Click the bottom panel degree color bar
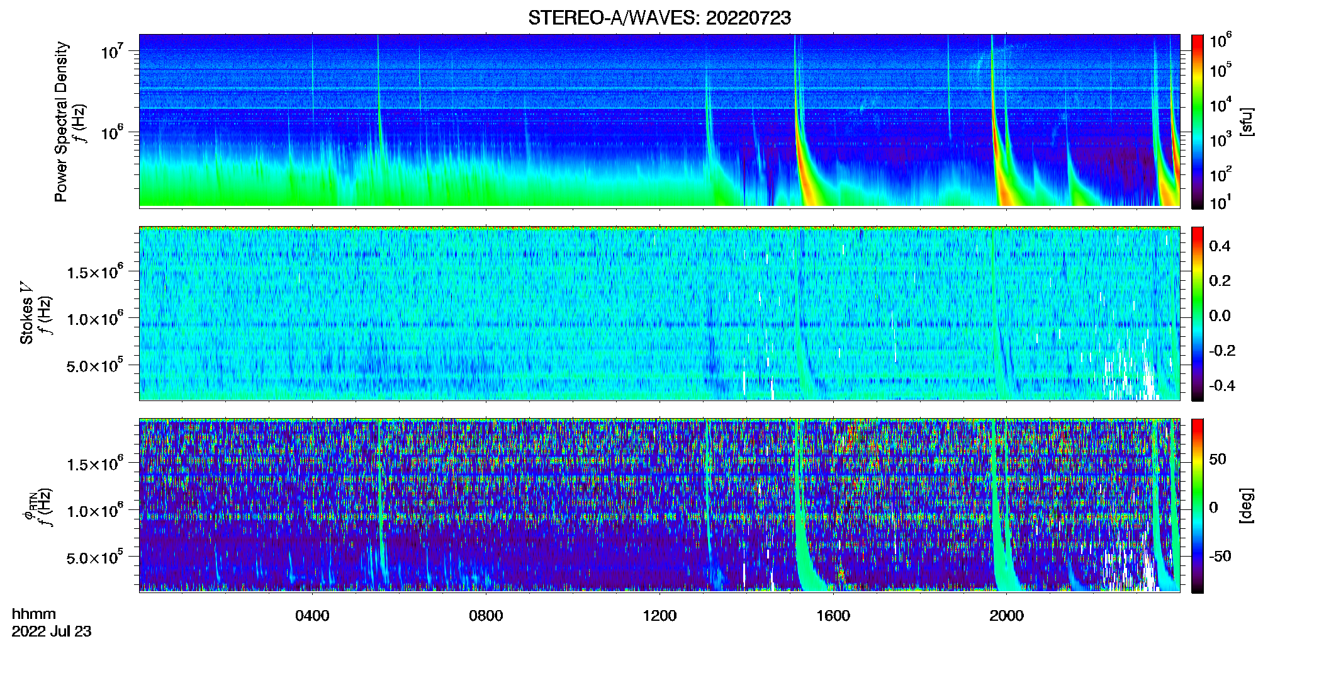 tap(1198, 506)
